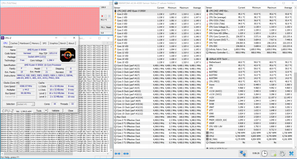Viewport: 297px width, 159px height.
Task: Click the HWiNFO64 title bar app icon
Action: [115, 3]
